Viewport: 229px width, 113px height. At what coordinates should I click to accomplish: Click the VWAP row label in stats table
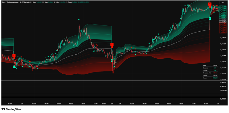coord(205,65)
